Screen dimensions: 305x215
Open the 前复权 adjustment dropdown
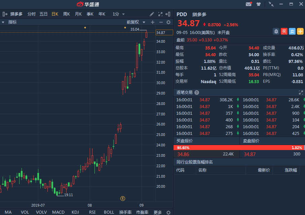point(135,22)
